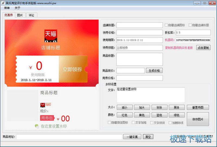This screenshot has height=147, width=217.
Task: Check the 文字加粗 option
Action: [x=133, y=123]
